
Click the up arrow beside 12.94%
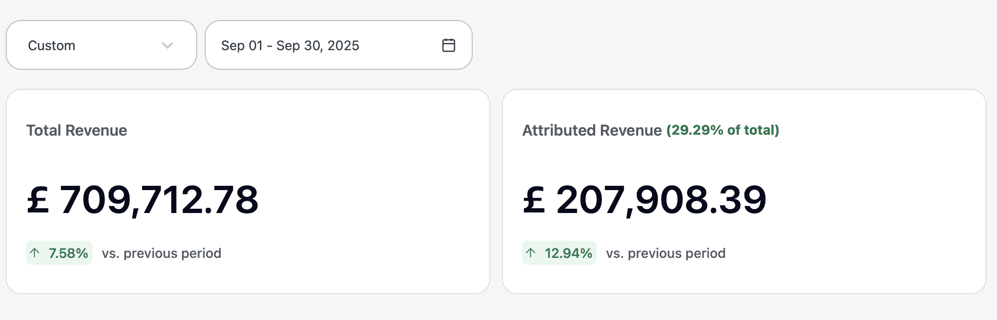[531, 253]
